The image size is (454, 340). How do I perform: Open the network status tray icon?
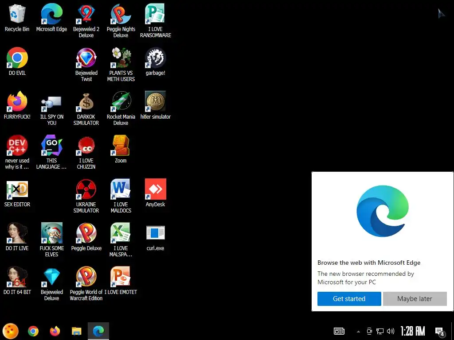pyautogui.click(x=380, y=331)
